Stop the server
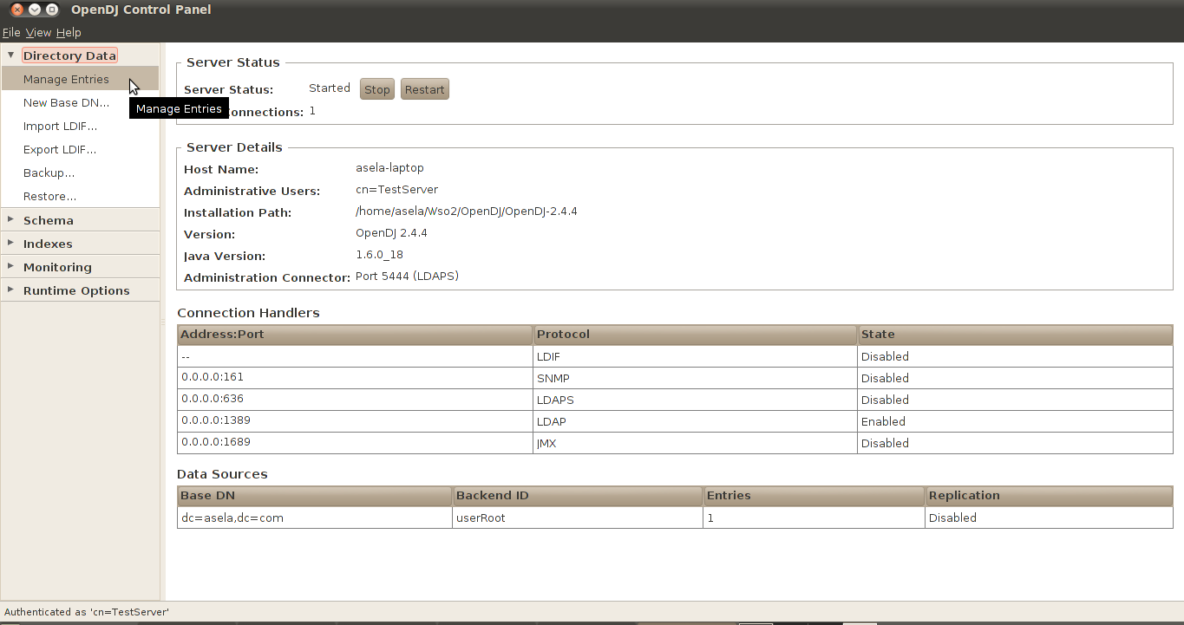 [376, 88]
